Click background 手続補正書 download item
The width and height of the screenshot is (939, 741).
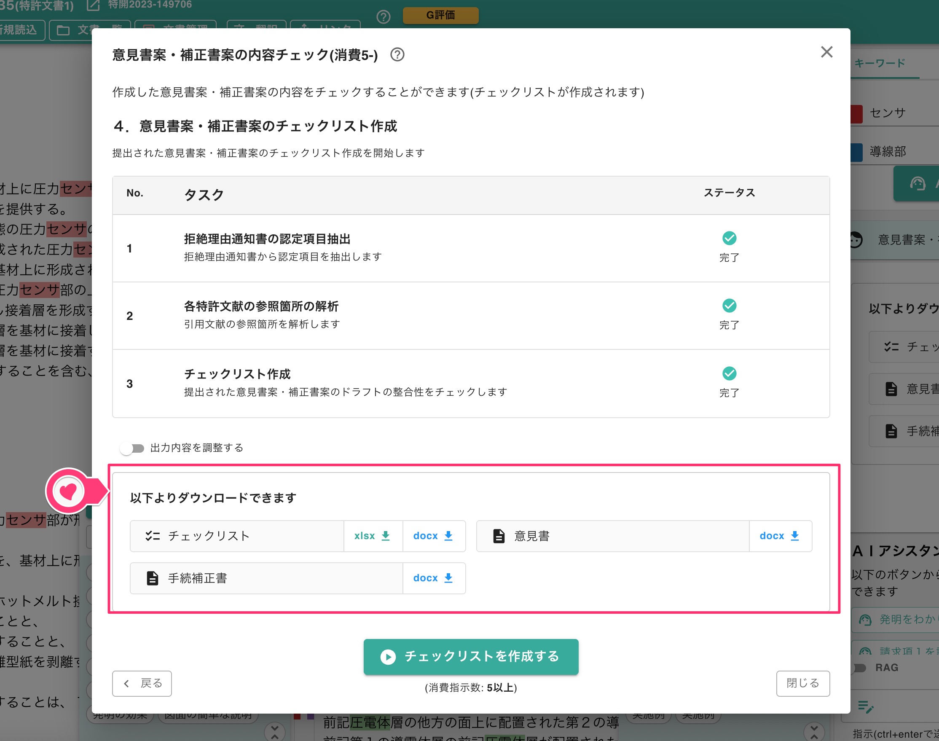pyautogui.click(x=904, y=431)
